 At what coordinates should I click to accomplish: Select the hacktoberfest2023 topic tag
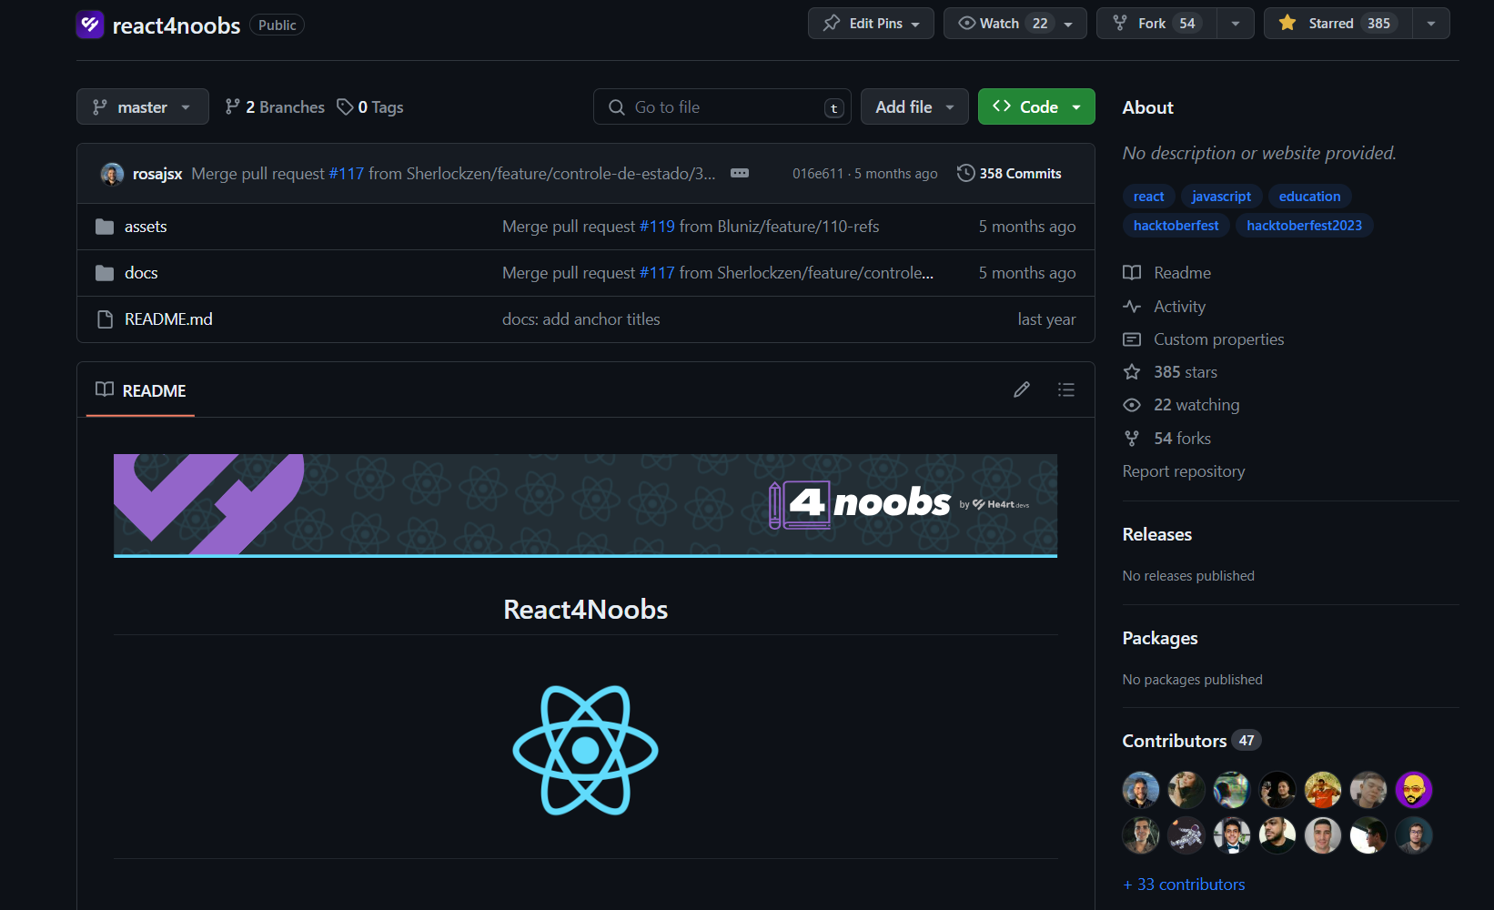(x=1304, y=226)
